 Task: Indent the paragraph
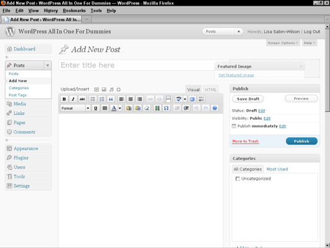186,108
